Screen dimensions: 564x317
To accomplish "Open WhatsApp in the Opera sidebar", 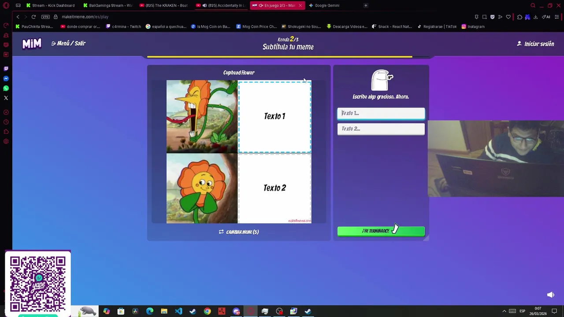I will pos(6,88).
